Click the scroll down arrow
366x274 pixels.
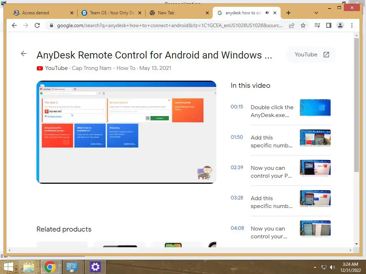356,244
